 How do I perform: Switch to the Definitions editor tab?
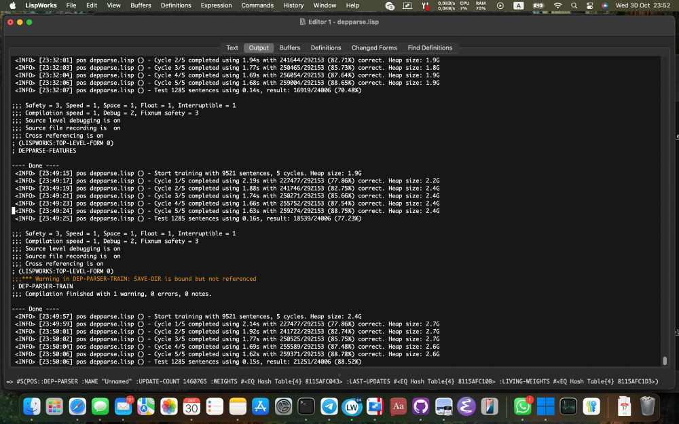(326, 47)
